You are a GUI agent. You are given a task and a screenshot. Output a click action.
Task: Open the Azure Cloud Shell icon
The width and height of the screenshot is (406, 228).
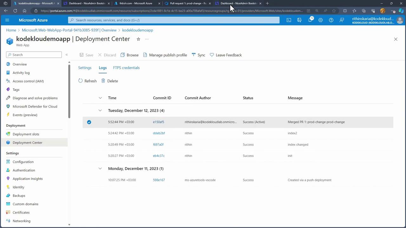point(289,20)
